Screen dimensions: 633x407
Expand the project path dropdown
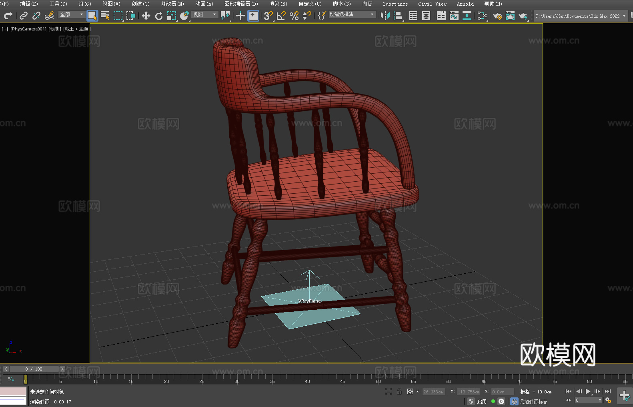tap(624, 16)
